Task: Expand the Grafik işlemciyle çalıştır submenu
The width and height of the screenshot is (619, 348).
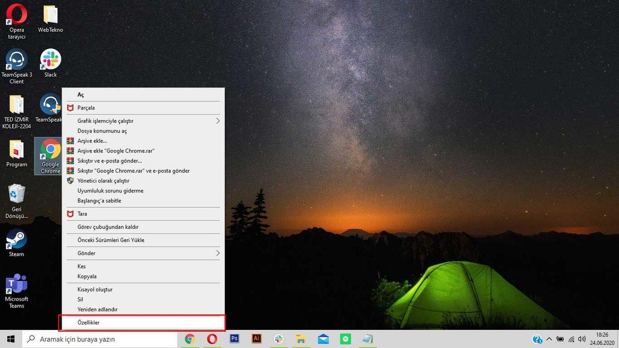Action: (x=143, y=121)
